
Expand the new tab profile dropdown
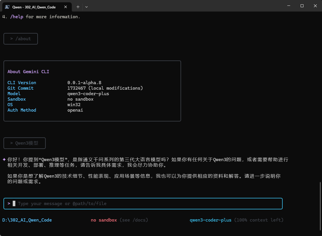87,7
